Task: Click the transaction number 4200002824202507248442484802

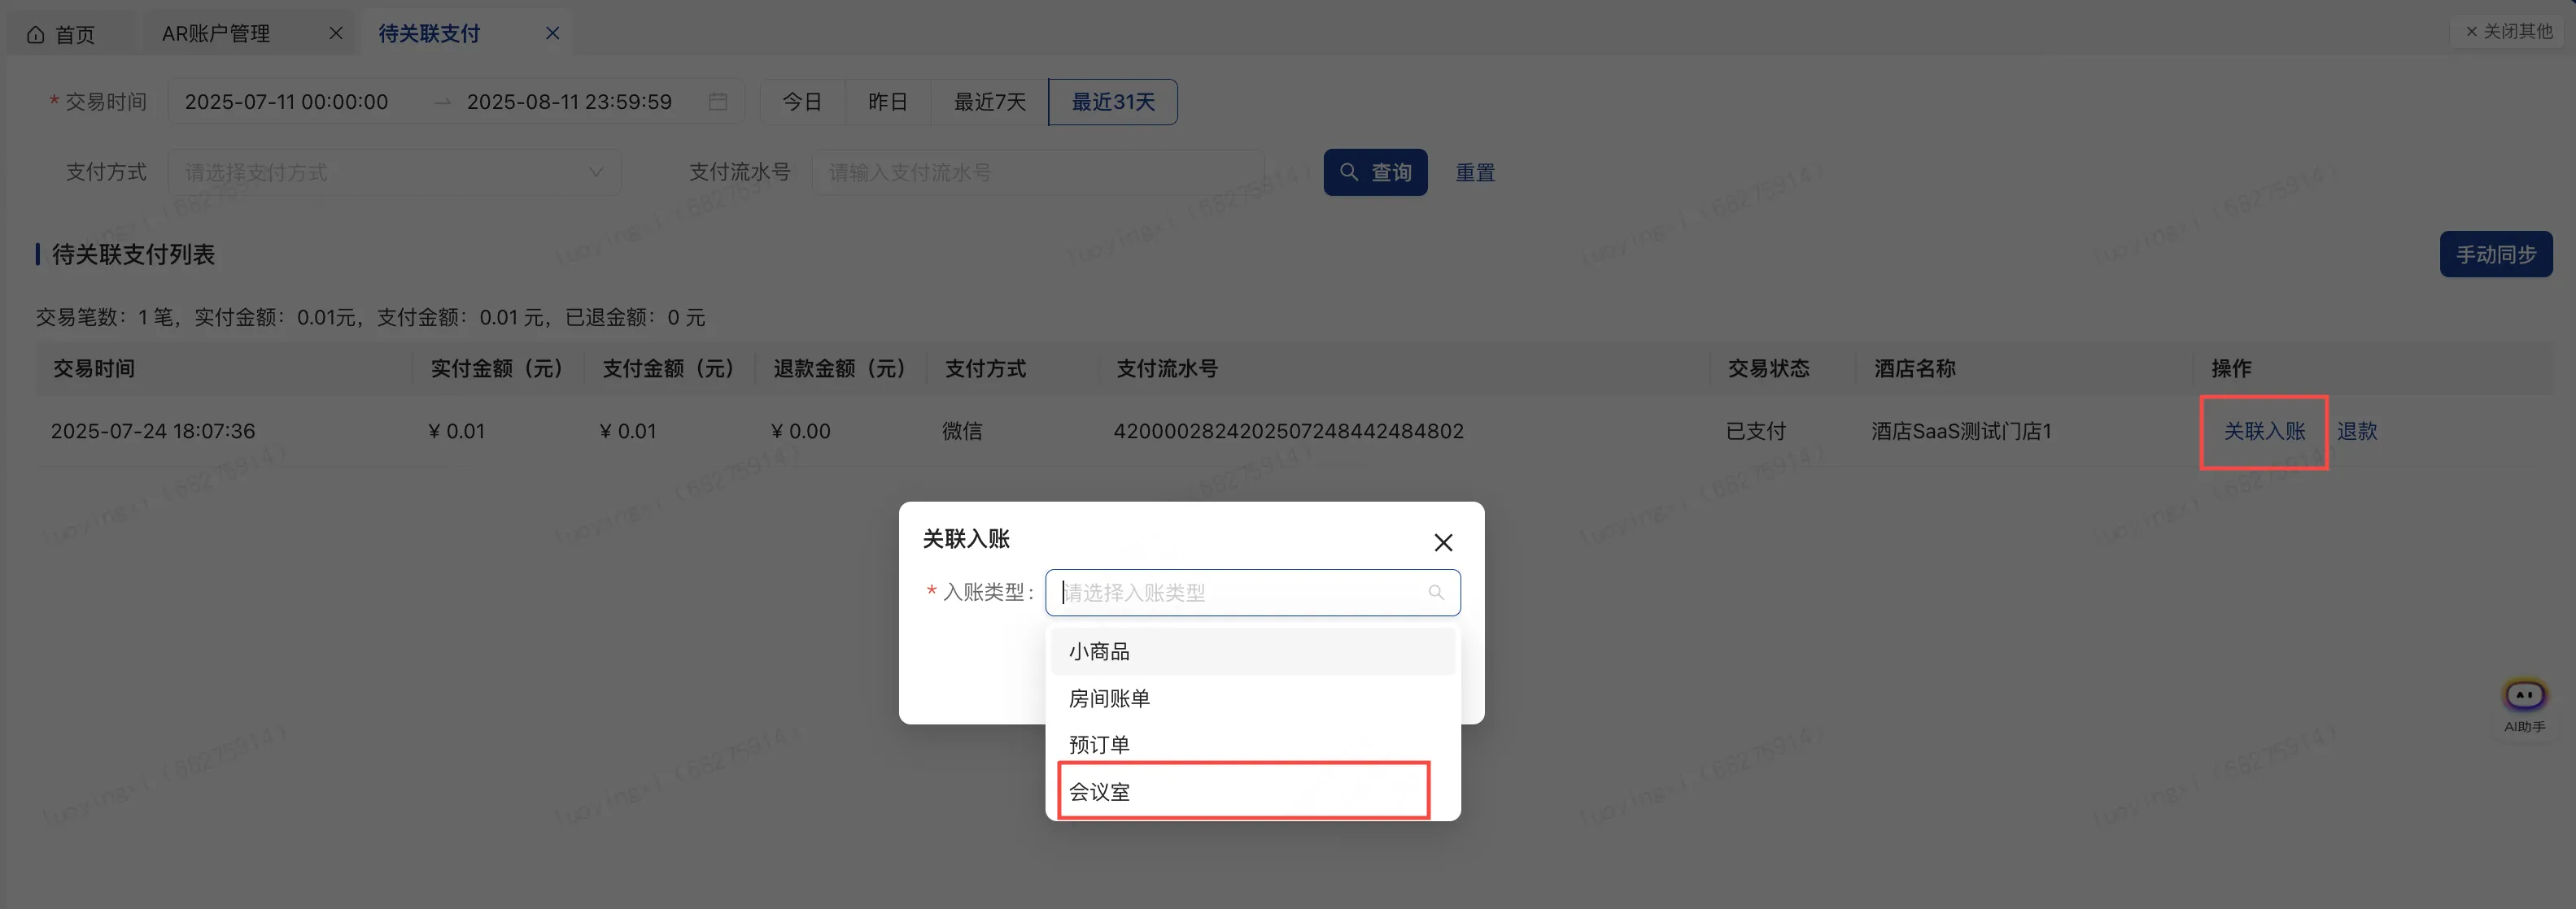Action: pyautogui.click(x=1288, y=432)
